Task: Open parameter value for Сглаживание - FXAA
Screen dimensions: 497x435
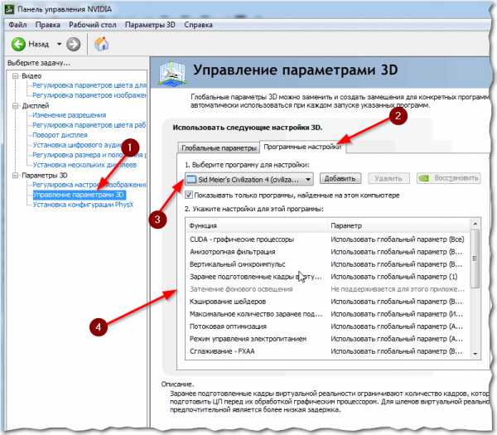Action: (397, 351)
